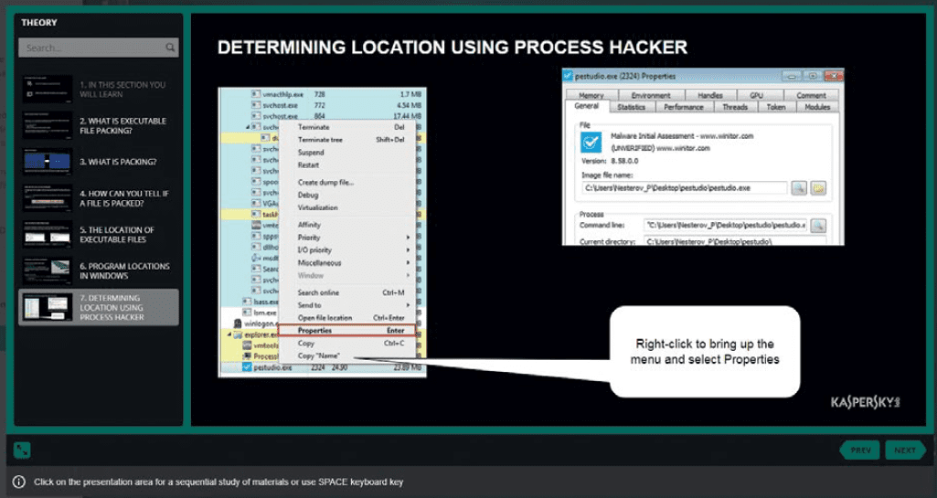This screenshot has width=937, height=498.
Task: Click the search magnifier icon in Theory panel
Action: pyautogui.click(x=170, y=48)
